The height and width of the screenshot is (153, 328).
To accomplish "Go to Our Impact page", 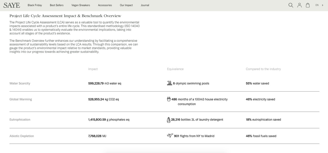I will coord(126,5).
